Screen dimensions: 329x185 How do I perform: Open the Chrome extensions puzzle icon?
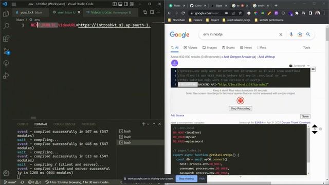pyautogui.click(x=297, y=13)
